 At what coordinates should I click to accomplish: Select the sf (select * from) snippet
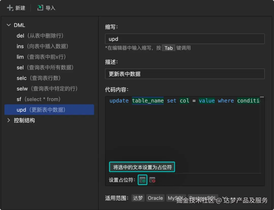point(49,99)
